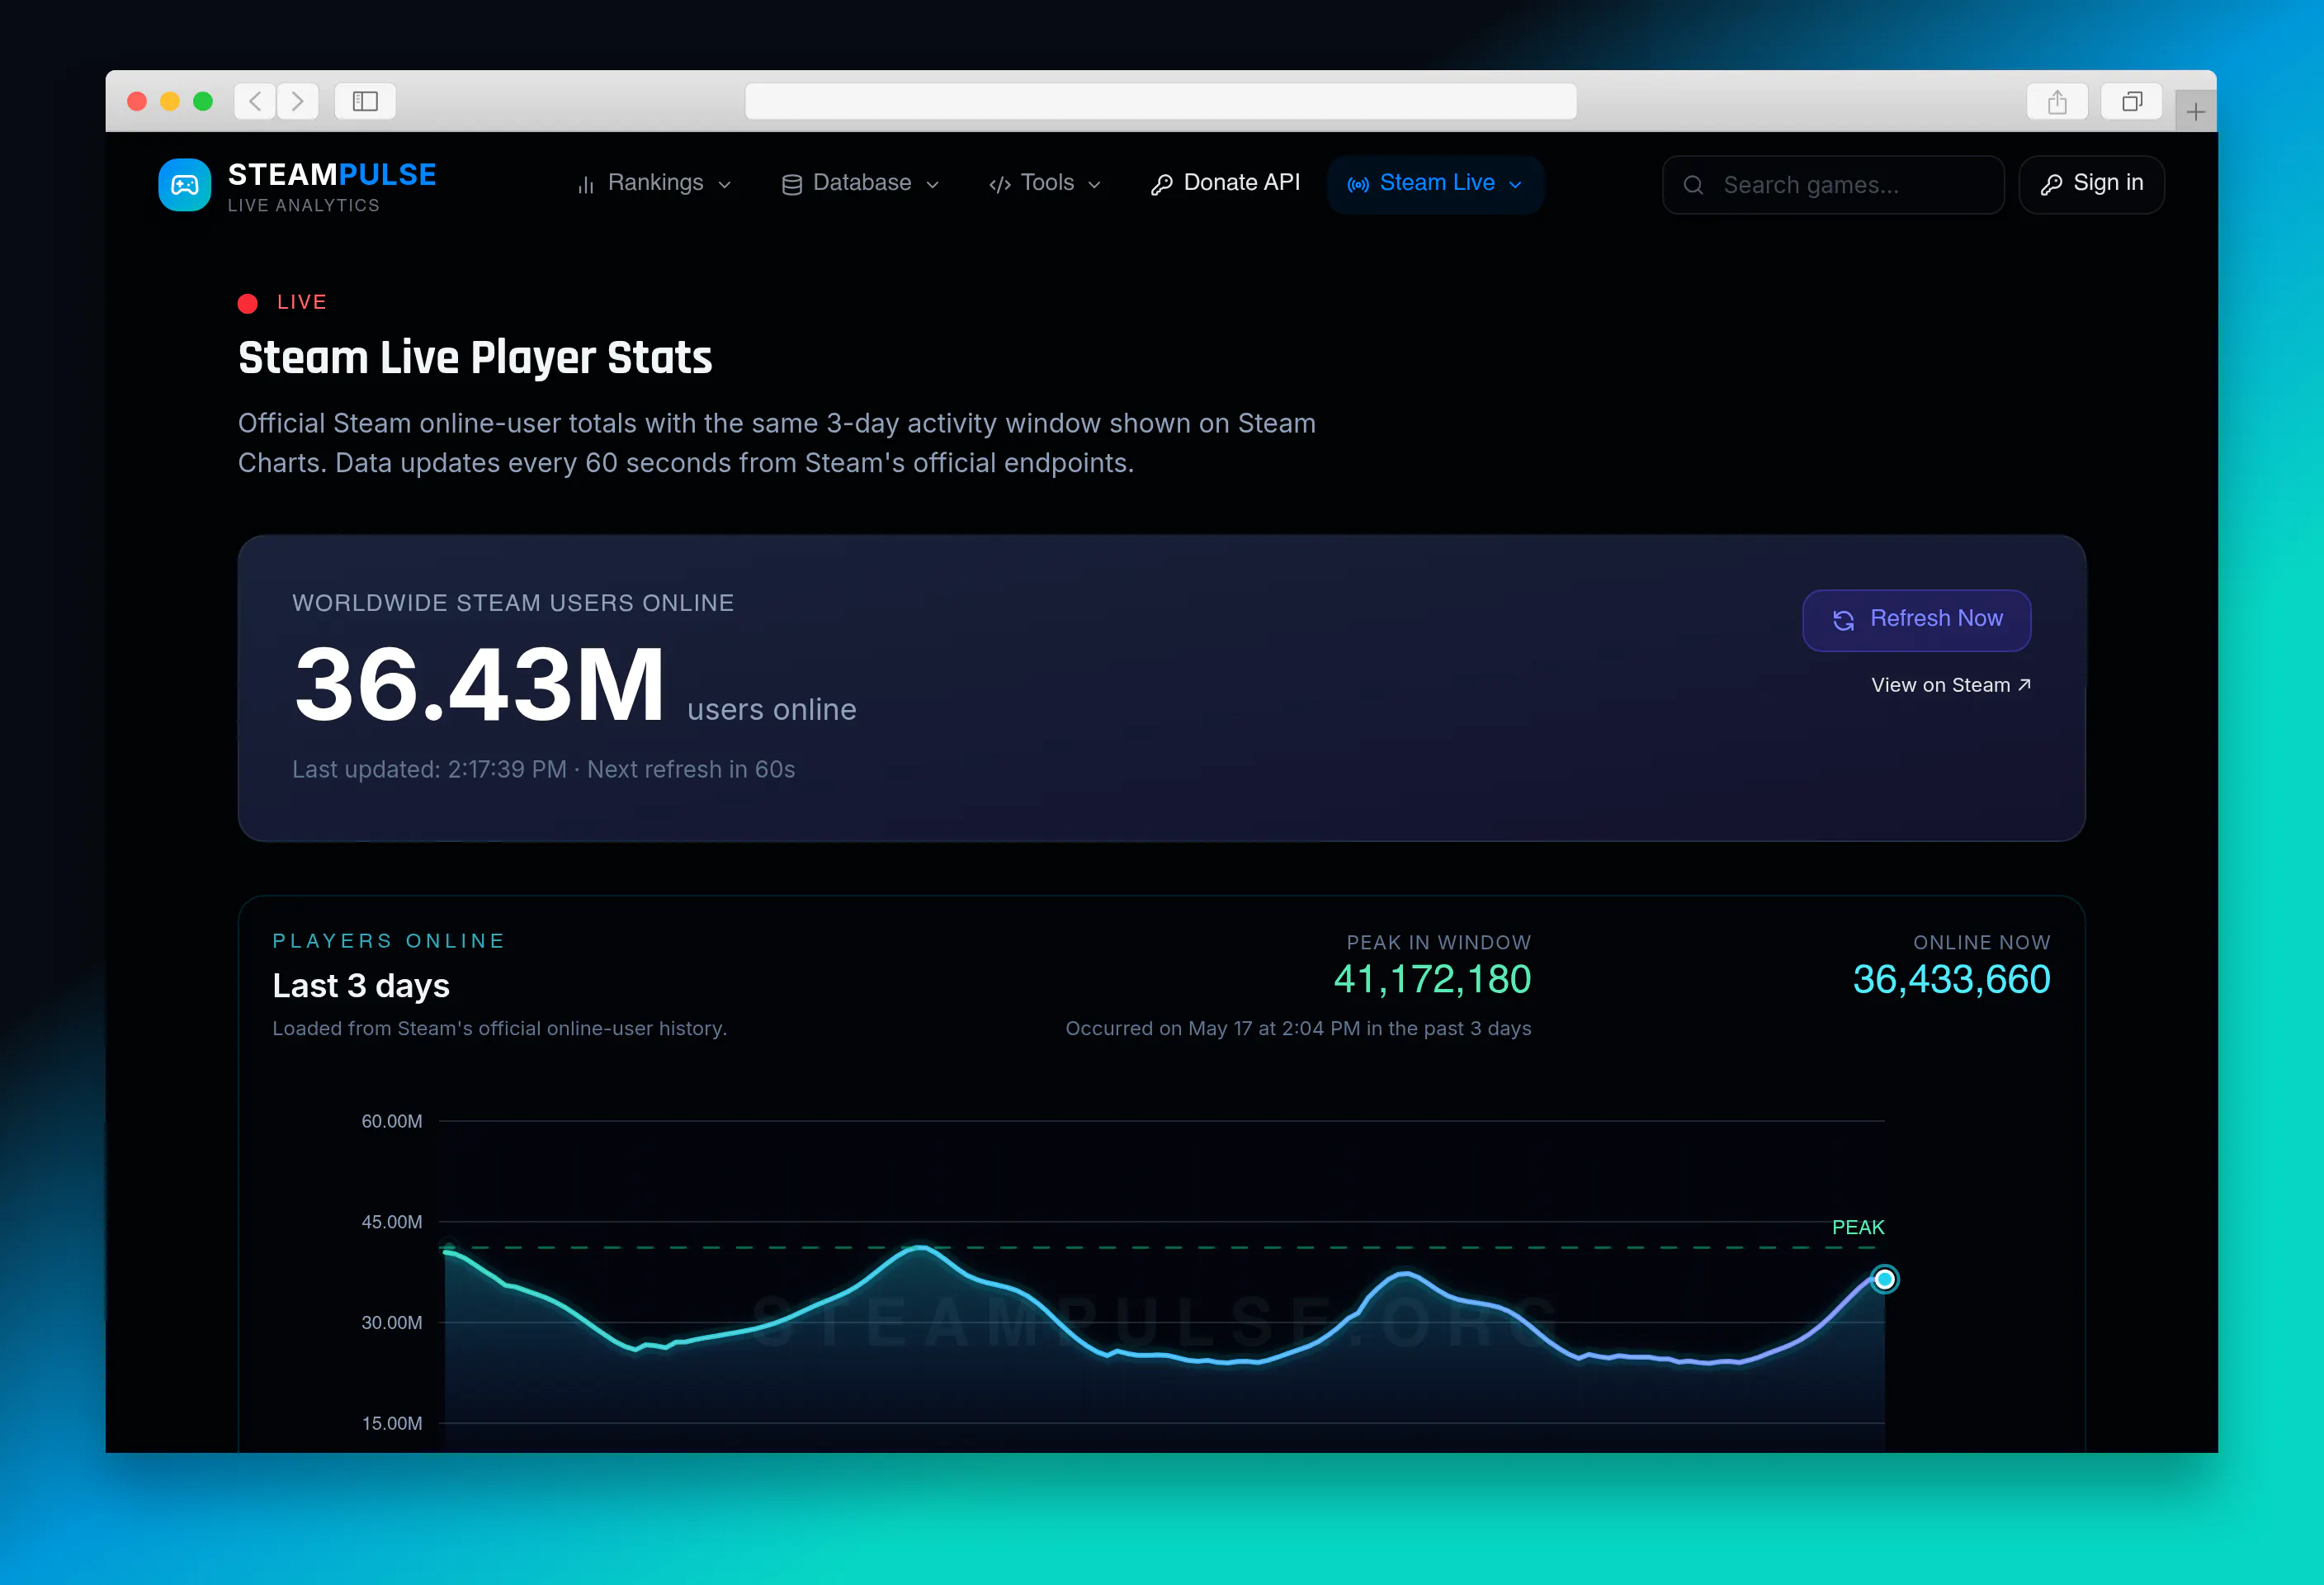
Task: Click the Sign in button
Action: [x=2092, y=184]
